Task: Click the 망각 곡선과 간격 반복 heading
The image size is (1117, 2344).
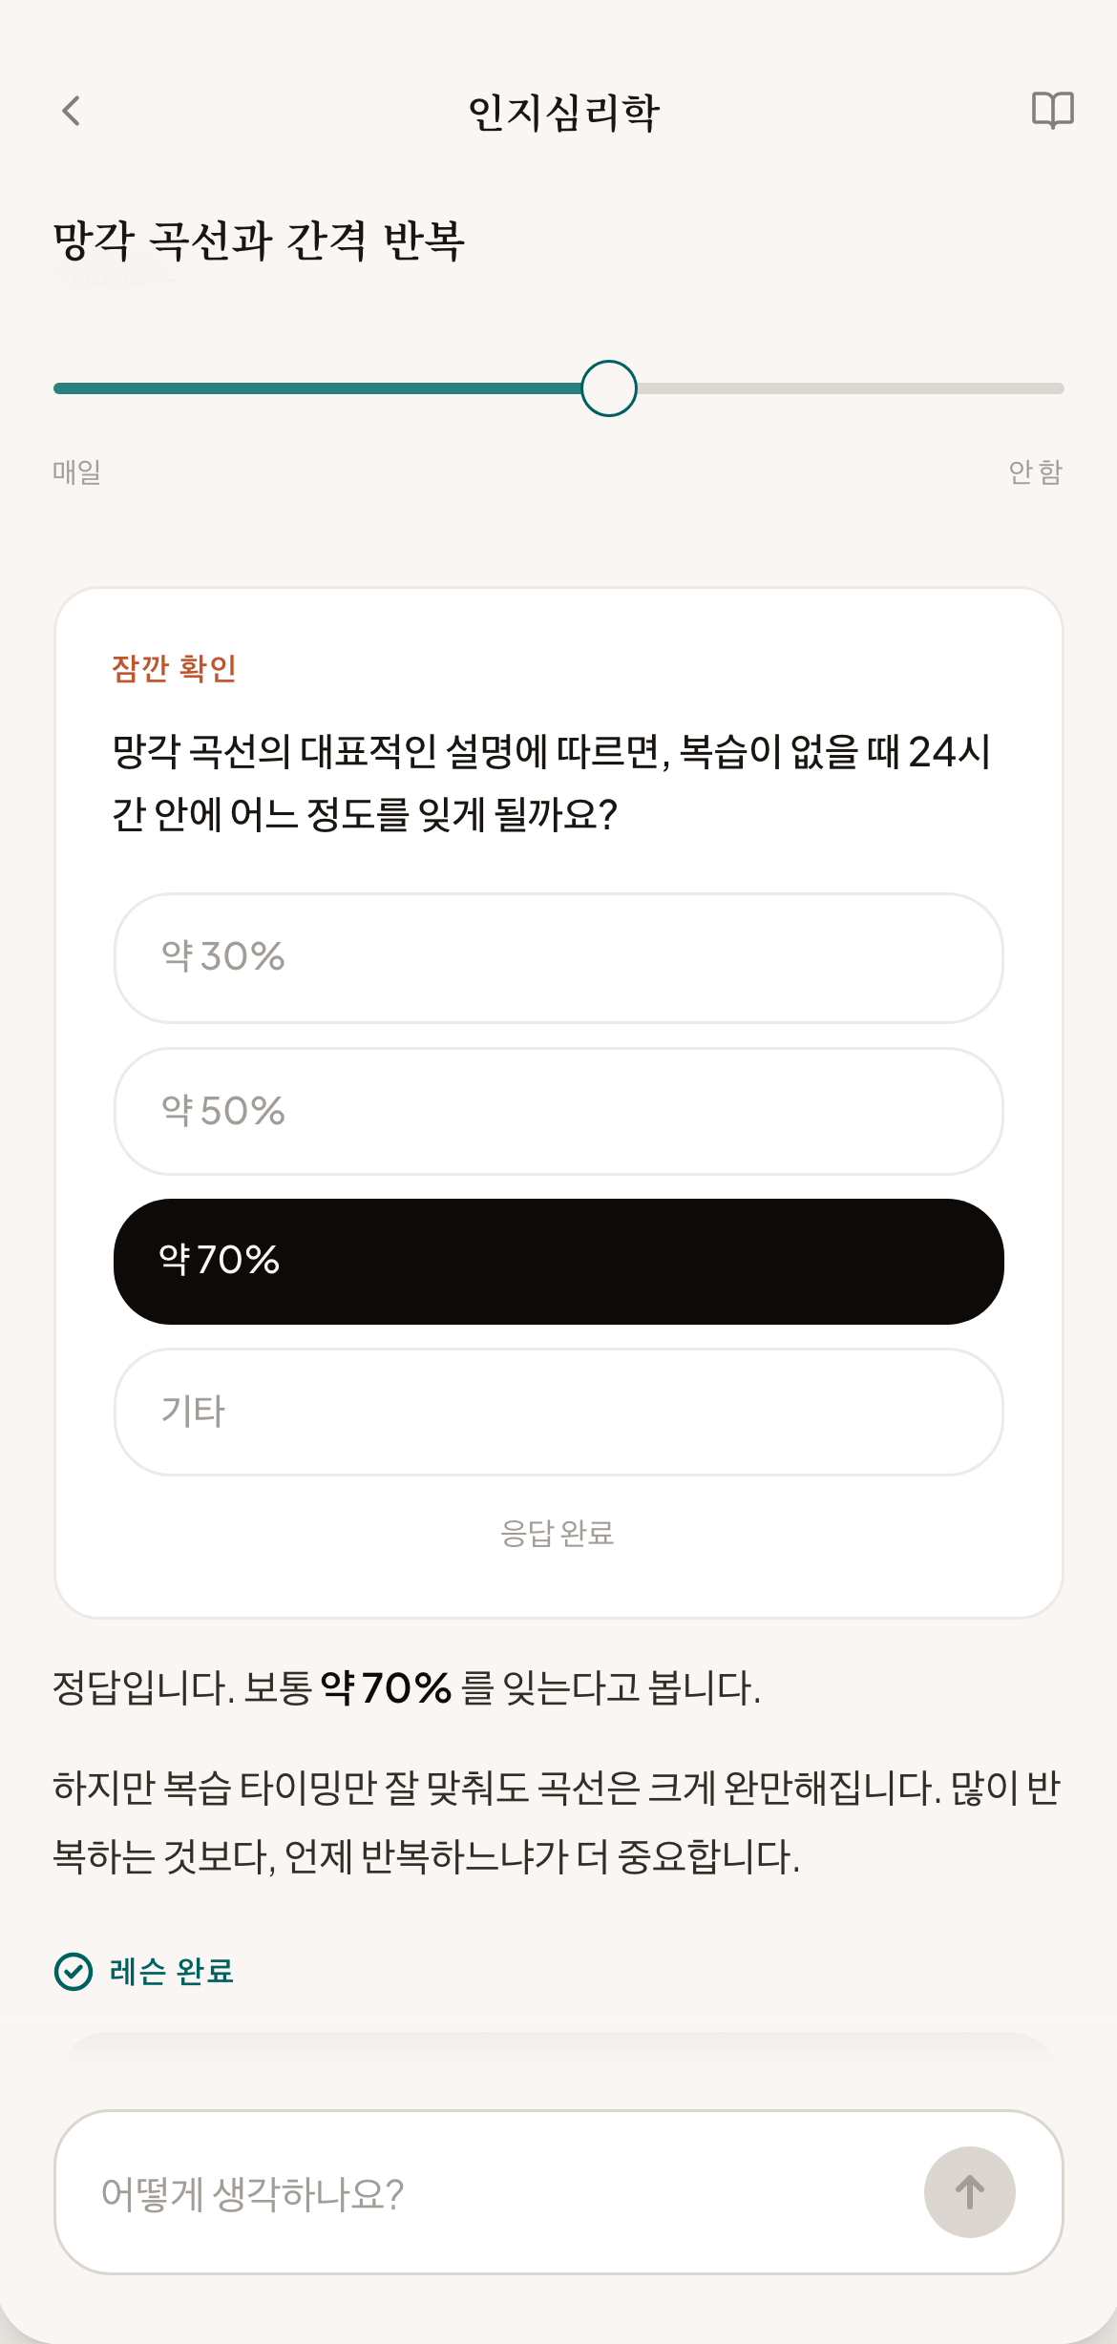Action: tap(259, 240)
